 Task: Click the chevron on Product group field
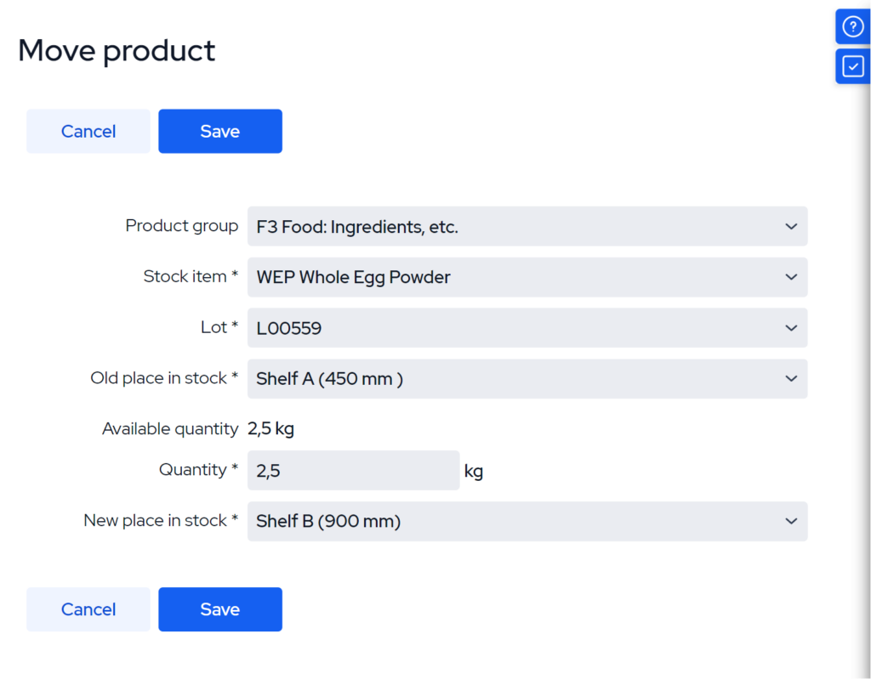(x=790, y=227)
